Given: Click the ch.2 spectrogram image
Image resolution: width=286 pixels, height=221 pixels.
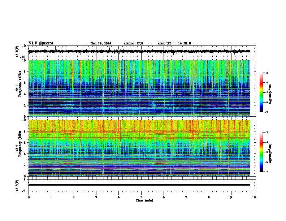Looking at the screenshot, I should pos(139,148).
